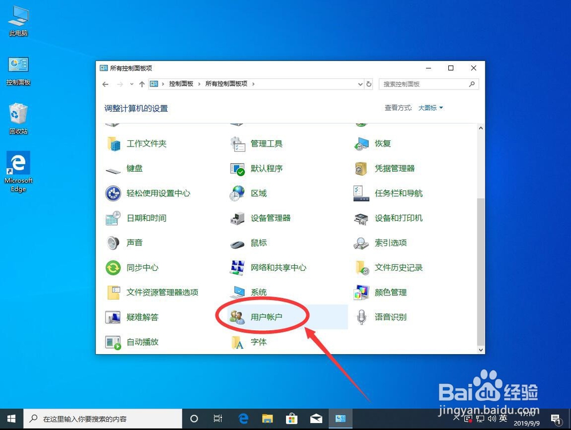571x430 pixels.
Task: Click the scrollbar up arrow
Action: tap(481, 128)
